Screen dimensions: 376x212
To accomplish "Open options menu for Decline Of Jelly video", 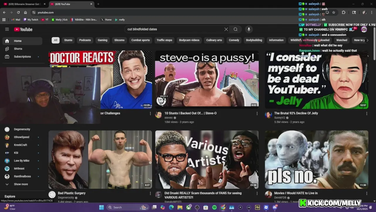I will pos(367,113).
